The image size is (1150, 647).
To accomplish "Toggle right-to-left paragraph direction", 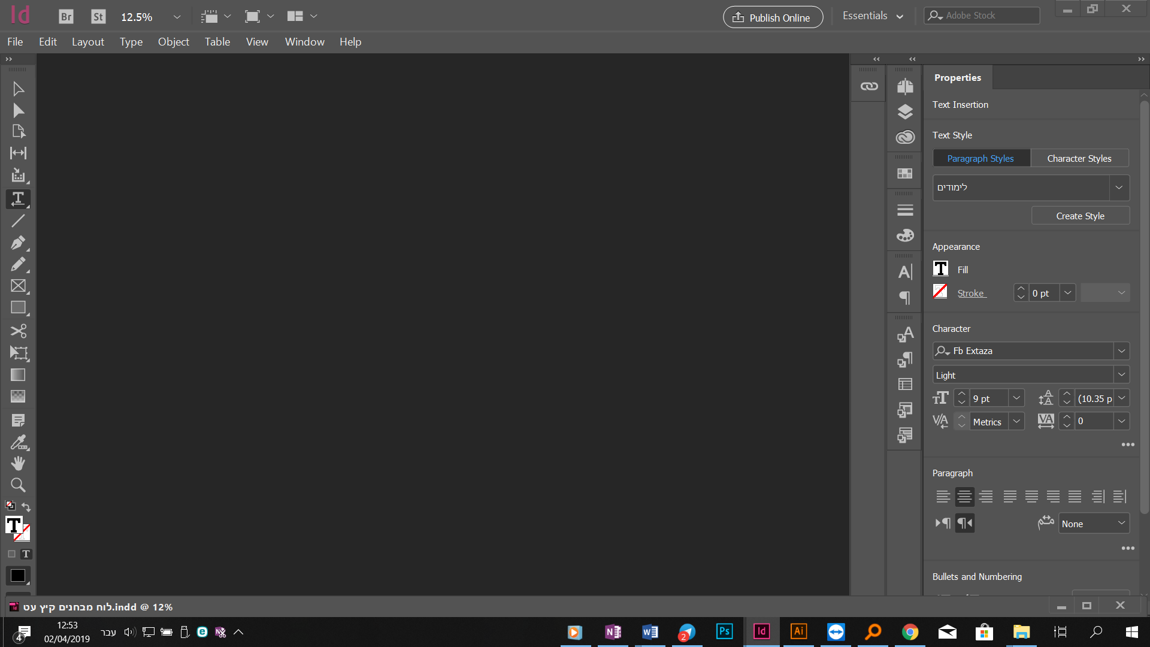I will coord(964,522).
